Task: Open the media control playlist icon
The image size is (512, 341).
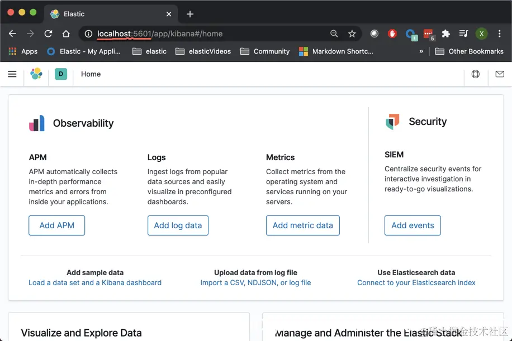Action: click(463, 33)
